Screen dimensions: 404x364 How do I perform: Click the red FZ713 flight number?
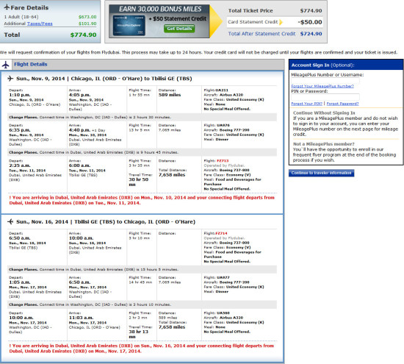[x=223, y=161]
